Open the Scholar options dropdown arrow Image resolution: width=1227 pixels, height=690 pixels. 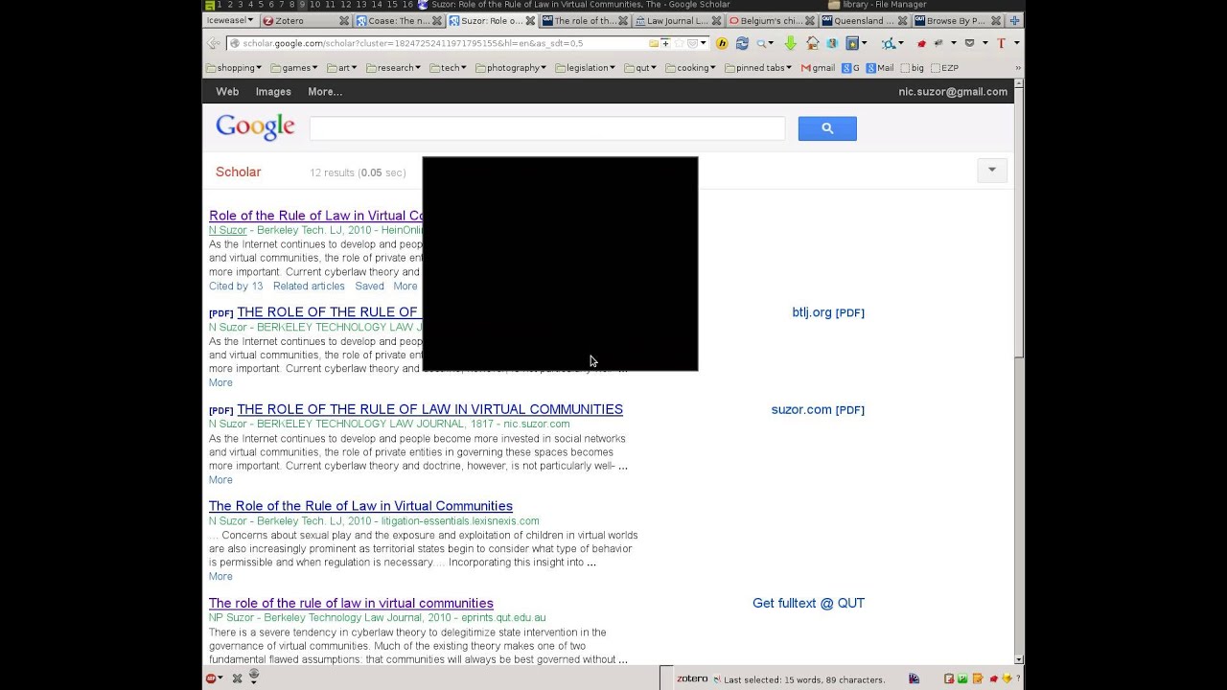(992, 171)
